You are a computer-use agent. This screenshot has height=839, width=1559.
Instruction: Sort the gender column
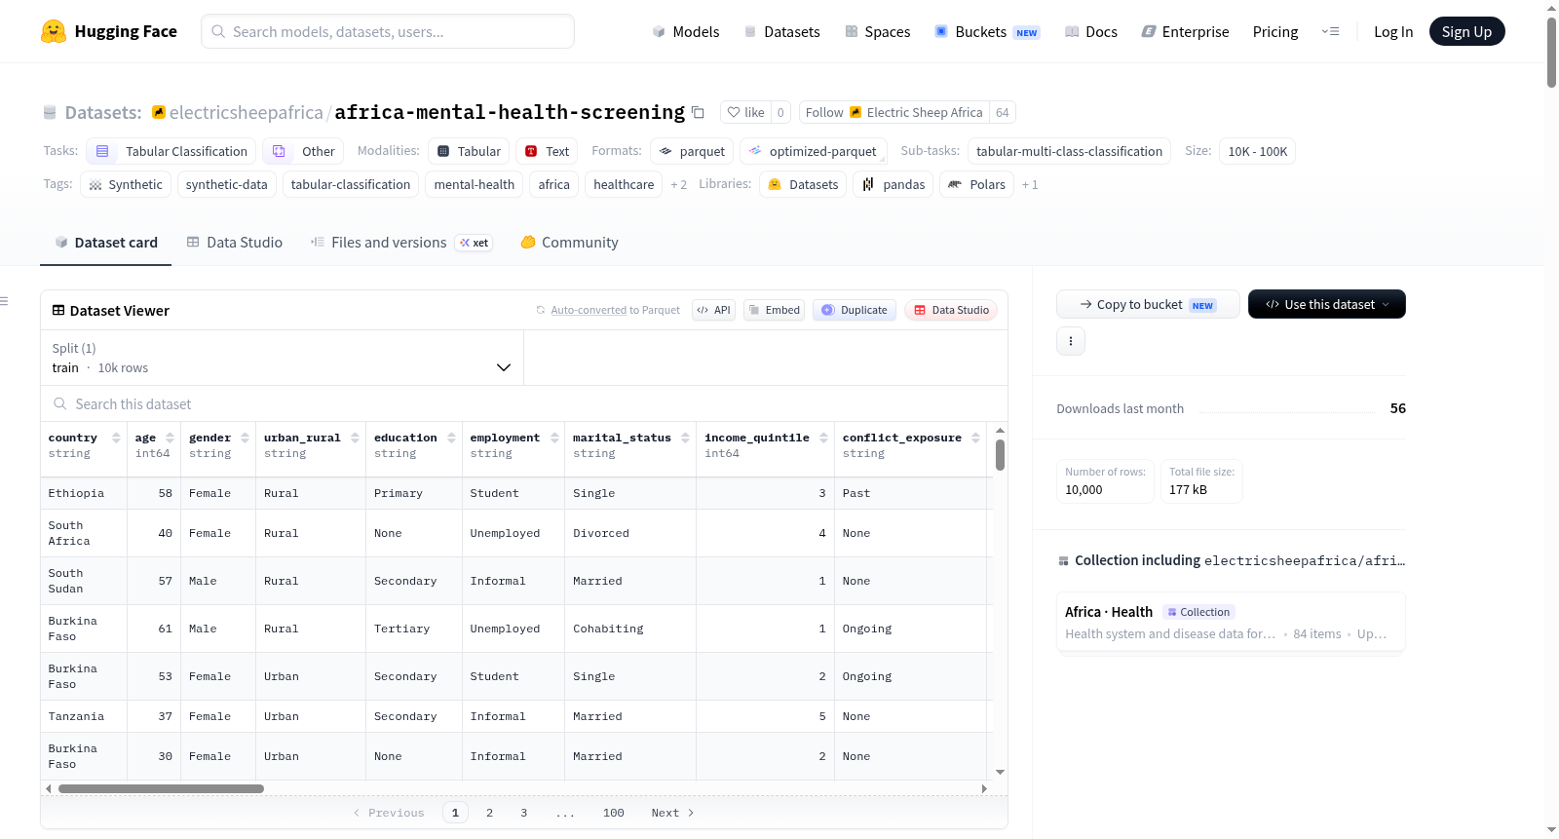coord(246,438)
